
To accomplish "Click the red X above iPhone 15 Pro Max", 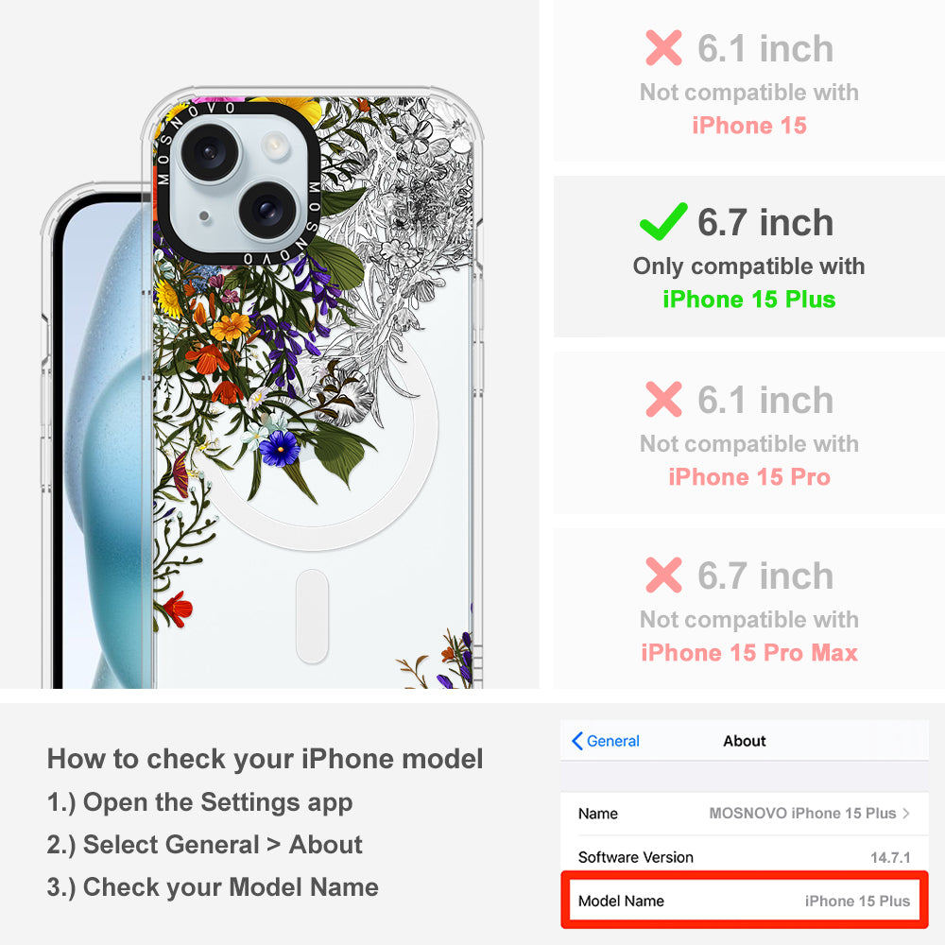I will [x=663, y=575].
